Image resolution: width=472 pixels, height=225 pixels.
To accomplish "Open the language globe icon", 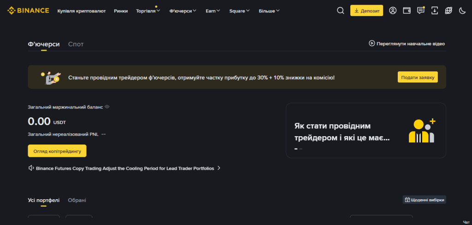I will [448, 11].
